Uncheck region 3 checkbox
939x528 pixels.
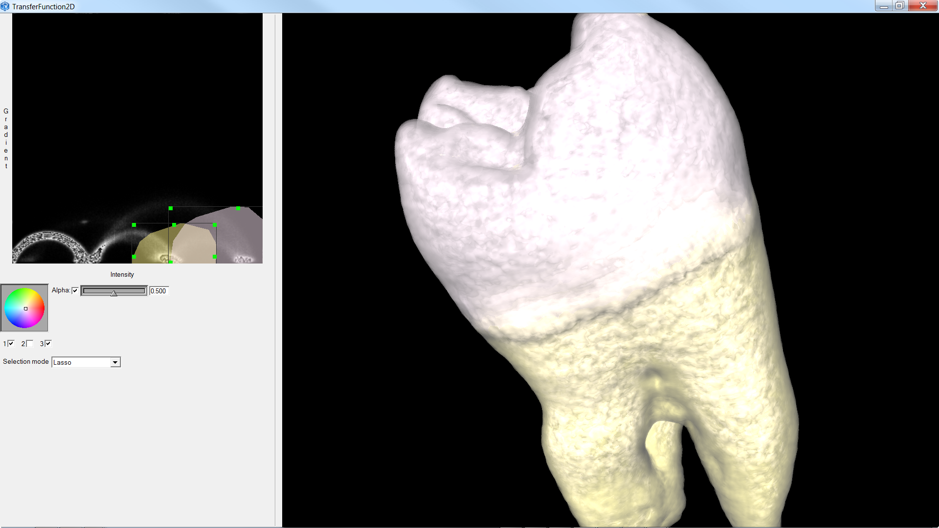pos(48,344)
